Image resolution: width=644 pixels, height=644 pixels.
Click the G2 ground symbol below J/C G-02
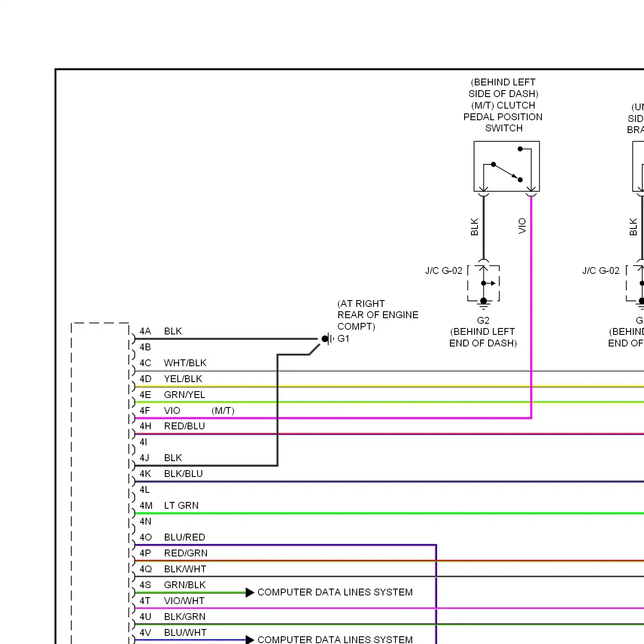coord(483,304)
